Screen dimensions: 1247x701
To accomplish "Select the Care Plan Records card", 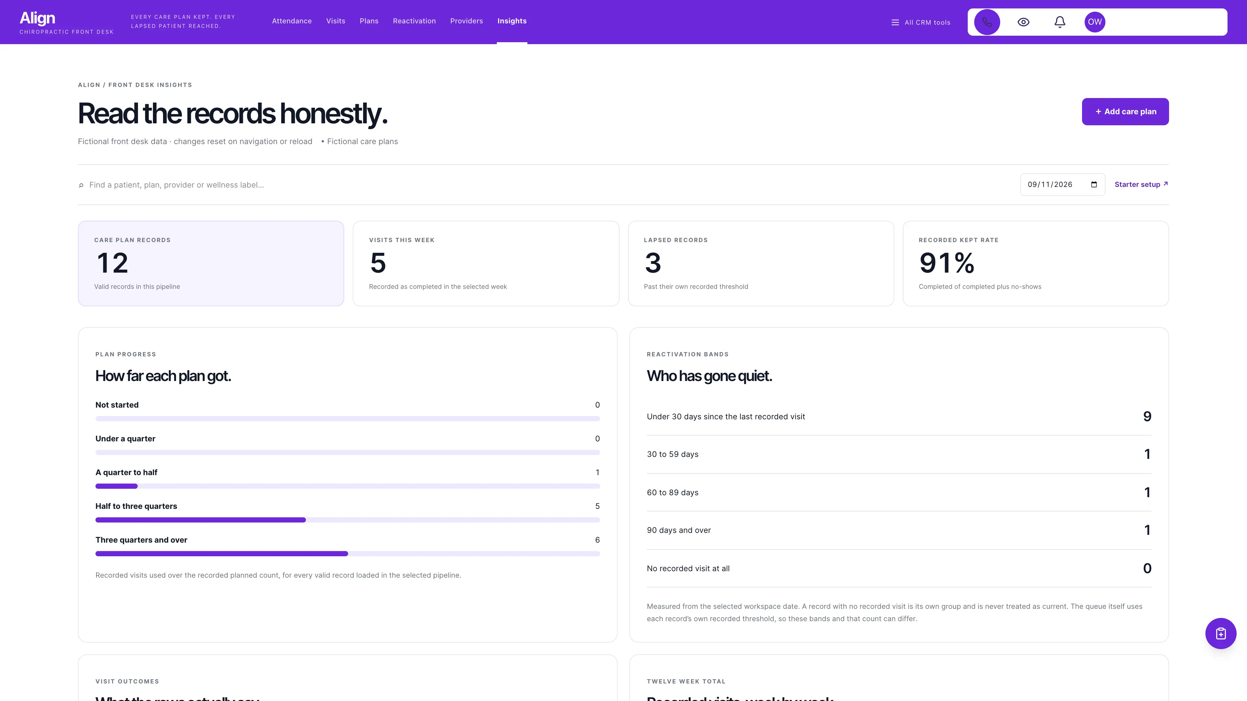I will (x=211, y=264).
